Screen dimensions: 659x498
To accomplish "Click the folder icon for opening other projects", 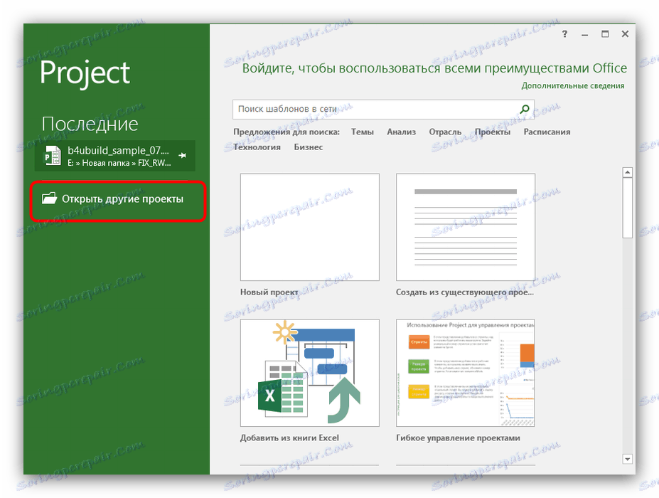I will 49,198.
